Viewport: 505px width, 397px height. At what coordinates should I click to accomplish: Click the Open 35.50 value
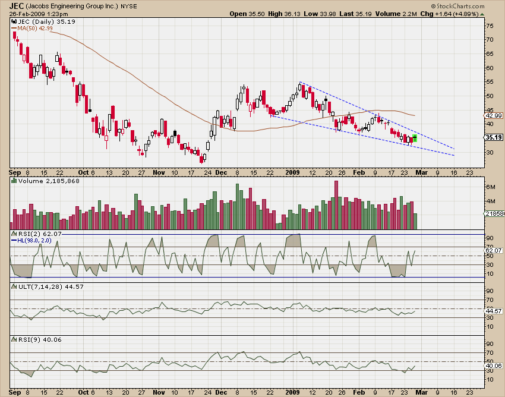point(247,14)
